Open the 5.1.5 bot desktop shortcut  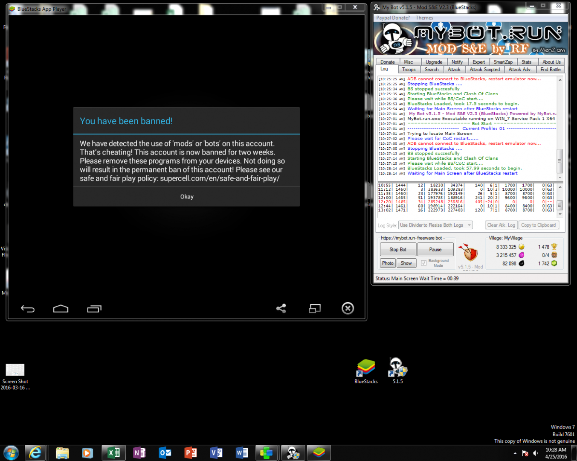pyautogui.click(x=397, y=371)
